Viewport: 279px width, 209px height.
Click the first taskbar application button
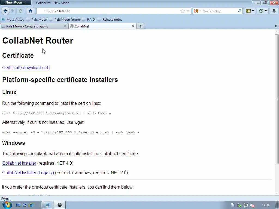(x=47, y=205)
